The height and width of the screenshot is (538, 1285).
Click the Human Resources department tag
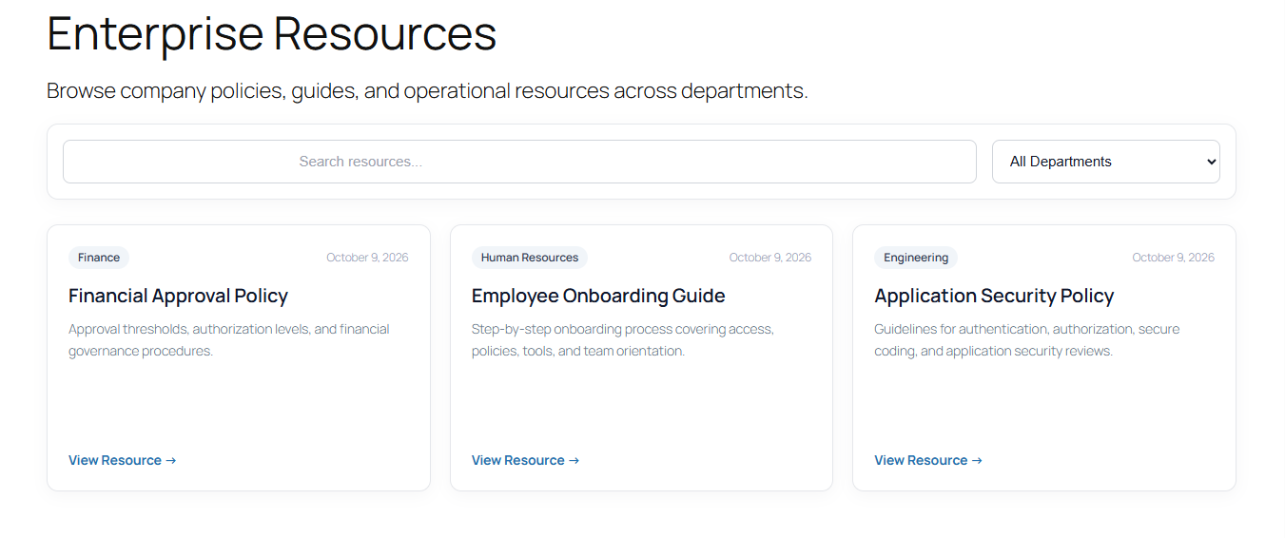(x=530, y=258)
